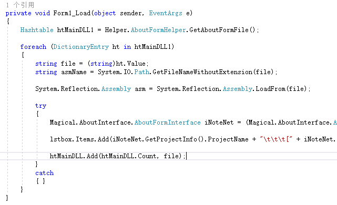Click the Form1_Load method name

(x=72, y=13)
